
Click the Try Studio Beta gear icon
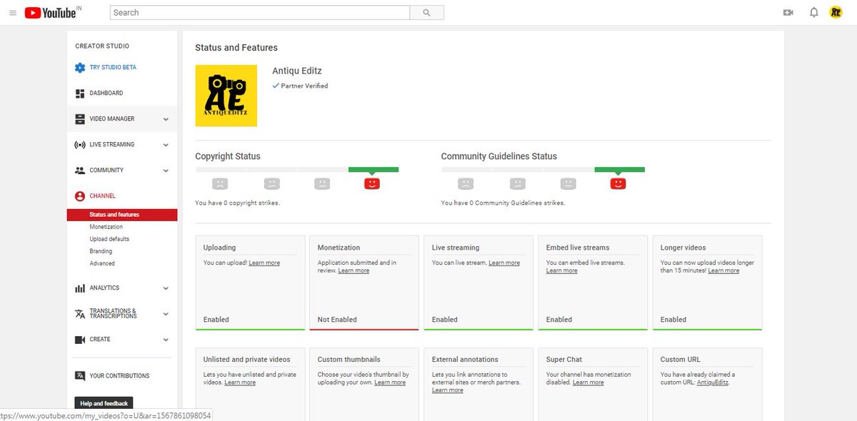click(80, 68)
